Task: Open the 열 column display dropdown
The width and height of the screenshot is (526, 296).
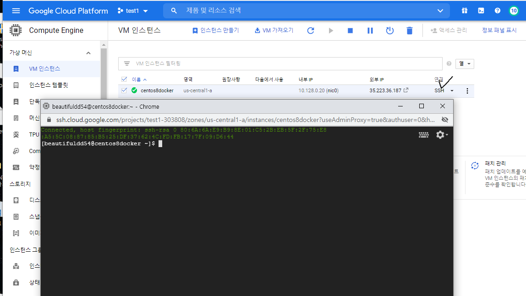Action: click(x=465, y=63)
